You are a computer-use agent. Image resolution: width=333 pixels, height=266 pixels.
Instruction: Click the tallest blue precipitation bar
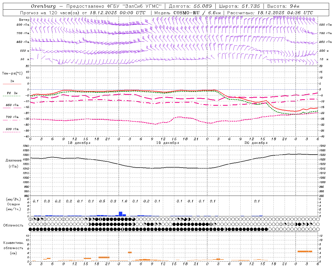[x=120, y=214]
